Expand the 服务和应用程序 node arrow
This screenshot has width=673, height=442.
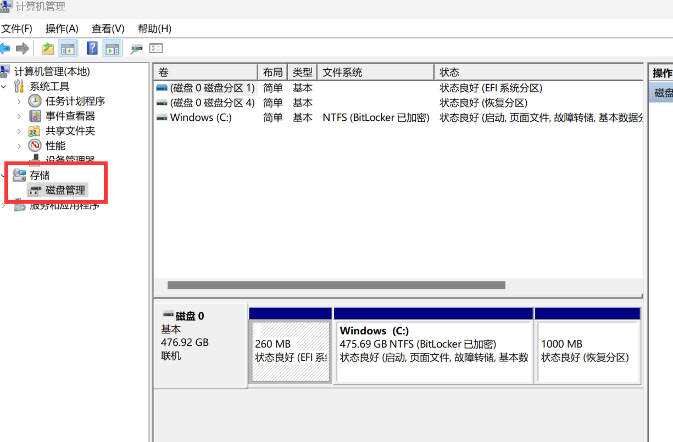pyautogui.click(x=4, y=206)
